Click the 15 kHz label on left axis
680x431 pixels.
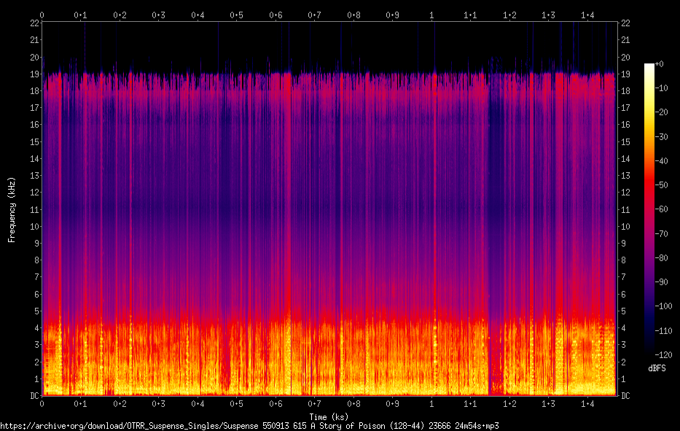coord(35,142)
